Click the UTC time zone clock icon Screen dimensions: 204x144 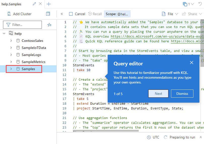click(149, 137)
